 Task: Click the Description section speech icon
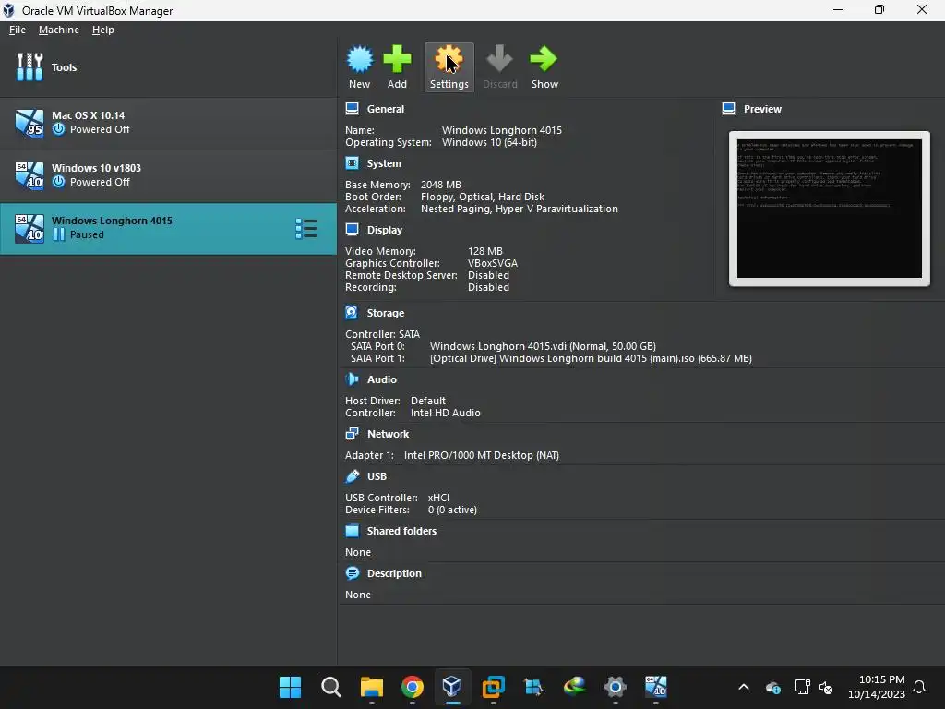click(x=352, y=573)
